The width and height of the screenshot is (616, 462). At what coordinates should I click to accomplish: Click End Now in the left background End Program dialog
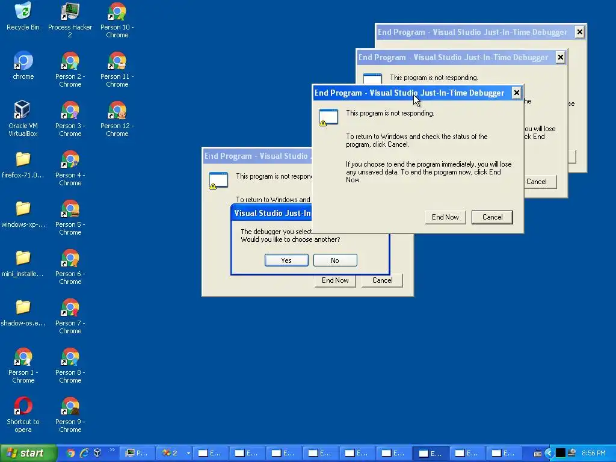[x=335, y=280]
